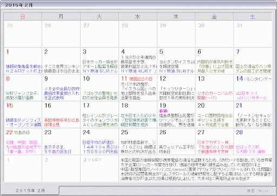Open February 12 ナッツリターン entry
Viewport: 277px width, 196px height.
click(177, 93)
